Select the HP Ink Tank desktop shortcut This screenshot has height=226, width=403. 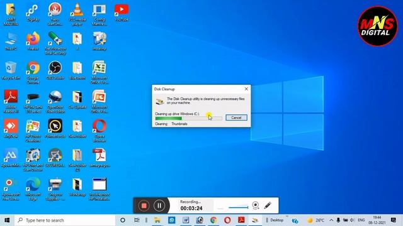(x=33, y=102)
